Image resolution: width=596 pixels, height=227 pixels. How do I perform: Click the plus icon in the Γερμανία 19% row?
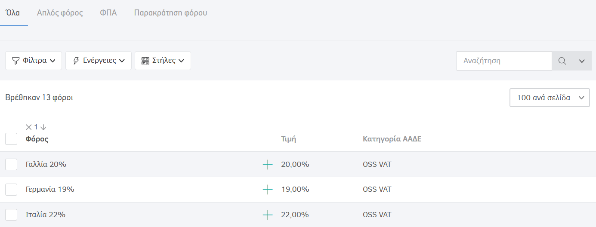[x=268, y=190]
